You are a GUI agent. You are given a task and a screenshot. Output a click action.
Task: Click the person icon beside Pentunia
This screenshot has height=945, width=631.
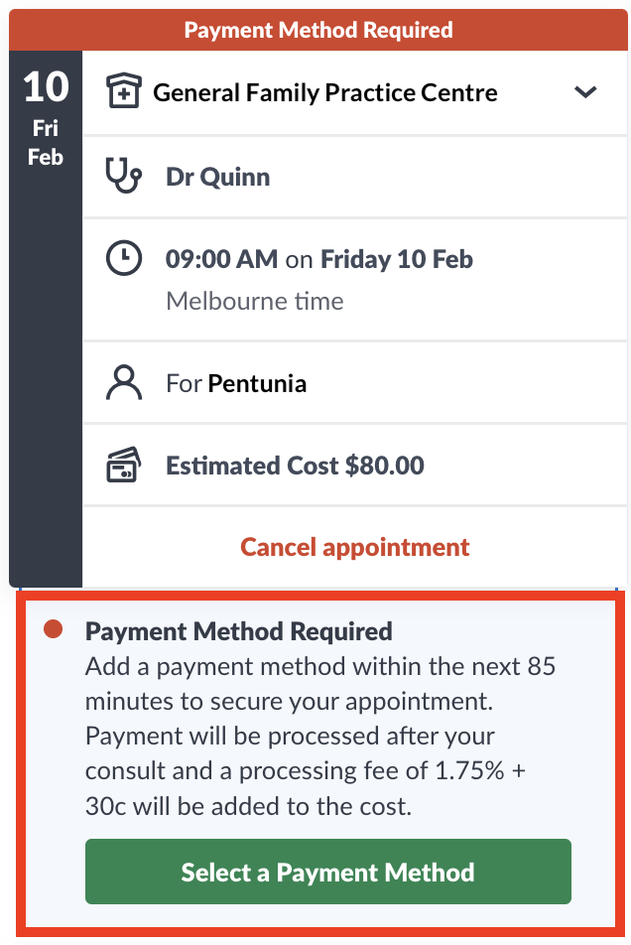pos(123,383)
